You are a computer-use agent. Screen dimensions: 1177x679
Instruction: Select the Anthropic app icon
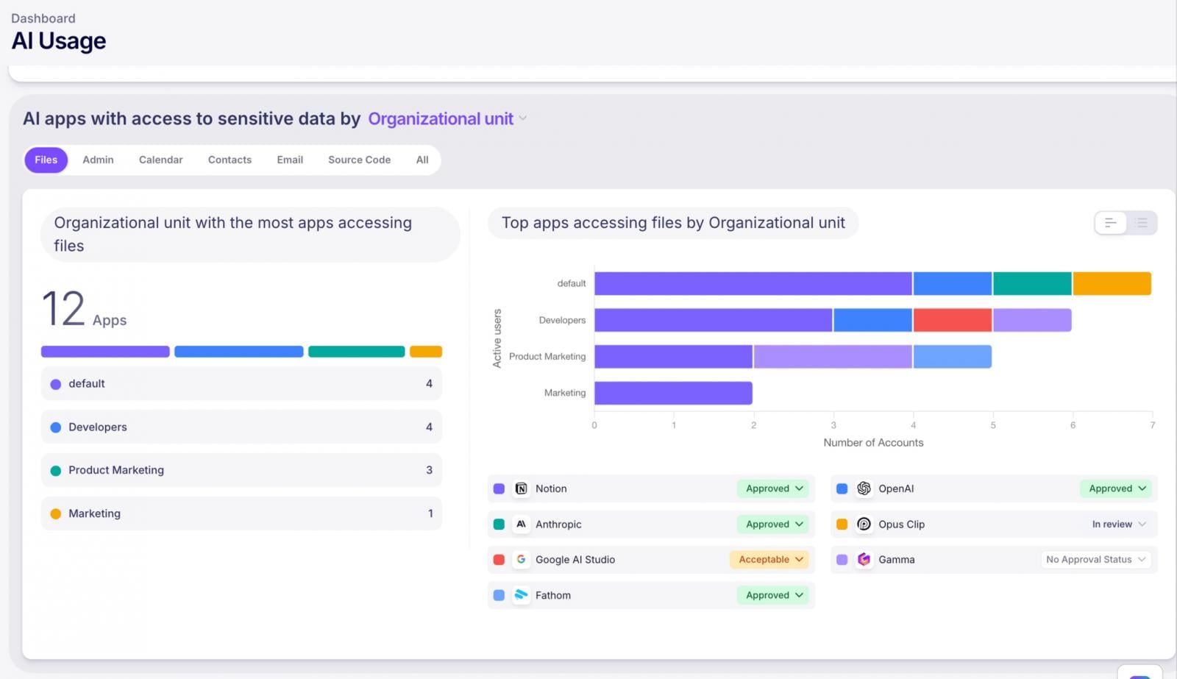click(x=522, y=524)
